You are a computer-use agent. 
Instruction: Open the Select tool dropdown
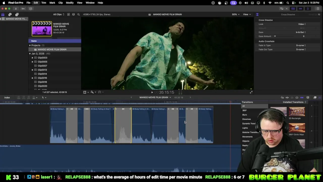[44, 97]
